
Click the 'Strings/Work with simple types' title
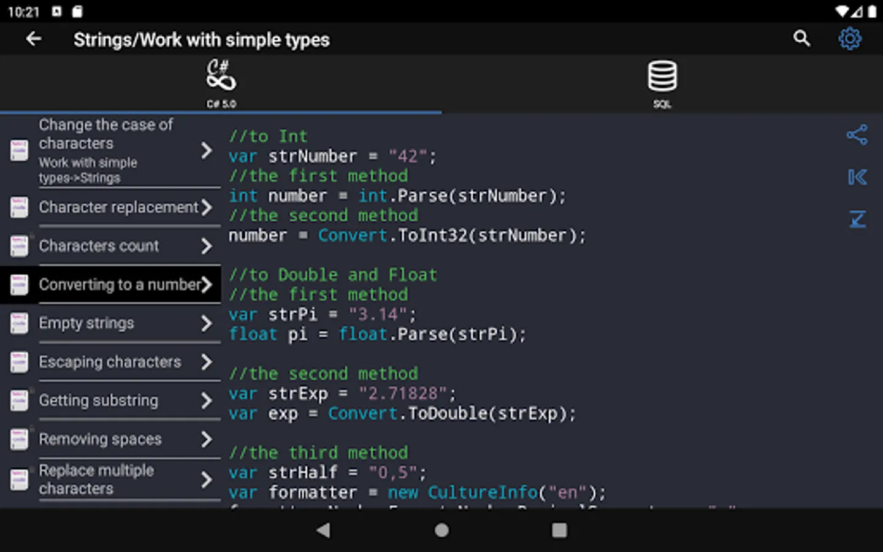coord(202,40)
